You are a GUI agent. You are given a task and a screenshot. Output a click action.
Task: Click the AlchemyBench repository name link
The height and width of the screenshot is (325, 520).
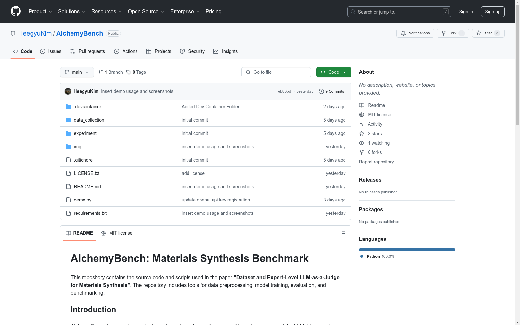point(80,33)
